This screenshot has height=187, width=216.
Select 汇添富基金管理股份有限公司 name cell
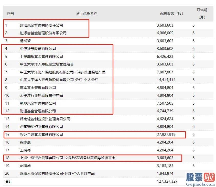pos(43,33)
